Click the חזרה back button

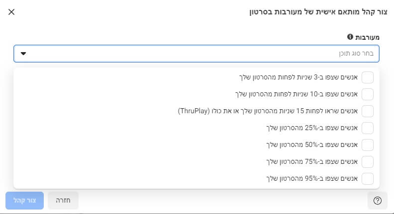pyautogui.click(x=63, y=201)
